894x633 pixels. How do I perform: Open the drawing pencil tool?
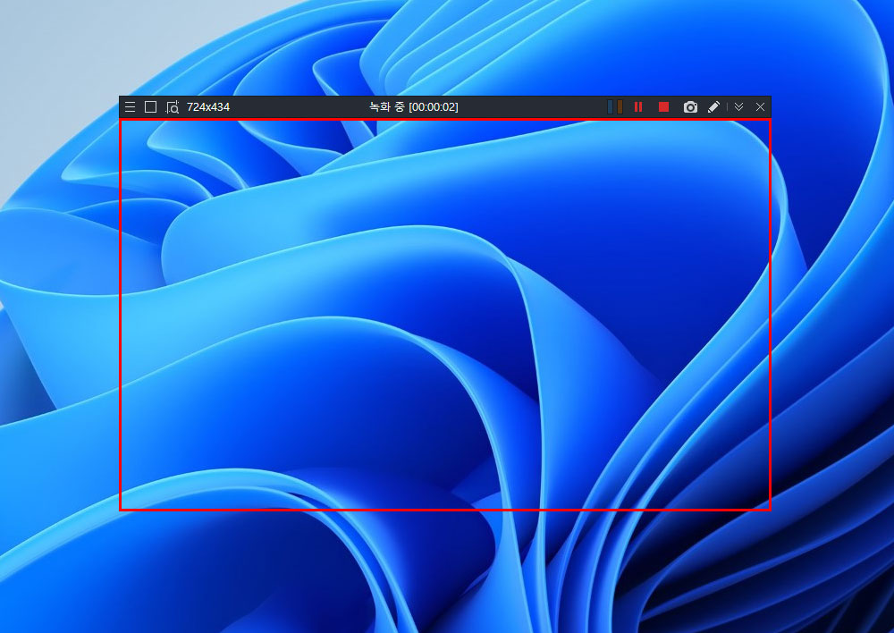click(x=713, y=107)
